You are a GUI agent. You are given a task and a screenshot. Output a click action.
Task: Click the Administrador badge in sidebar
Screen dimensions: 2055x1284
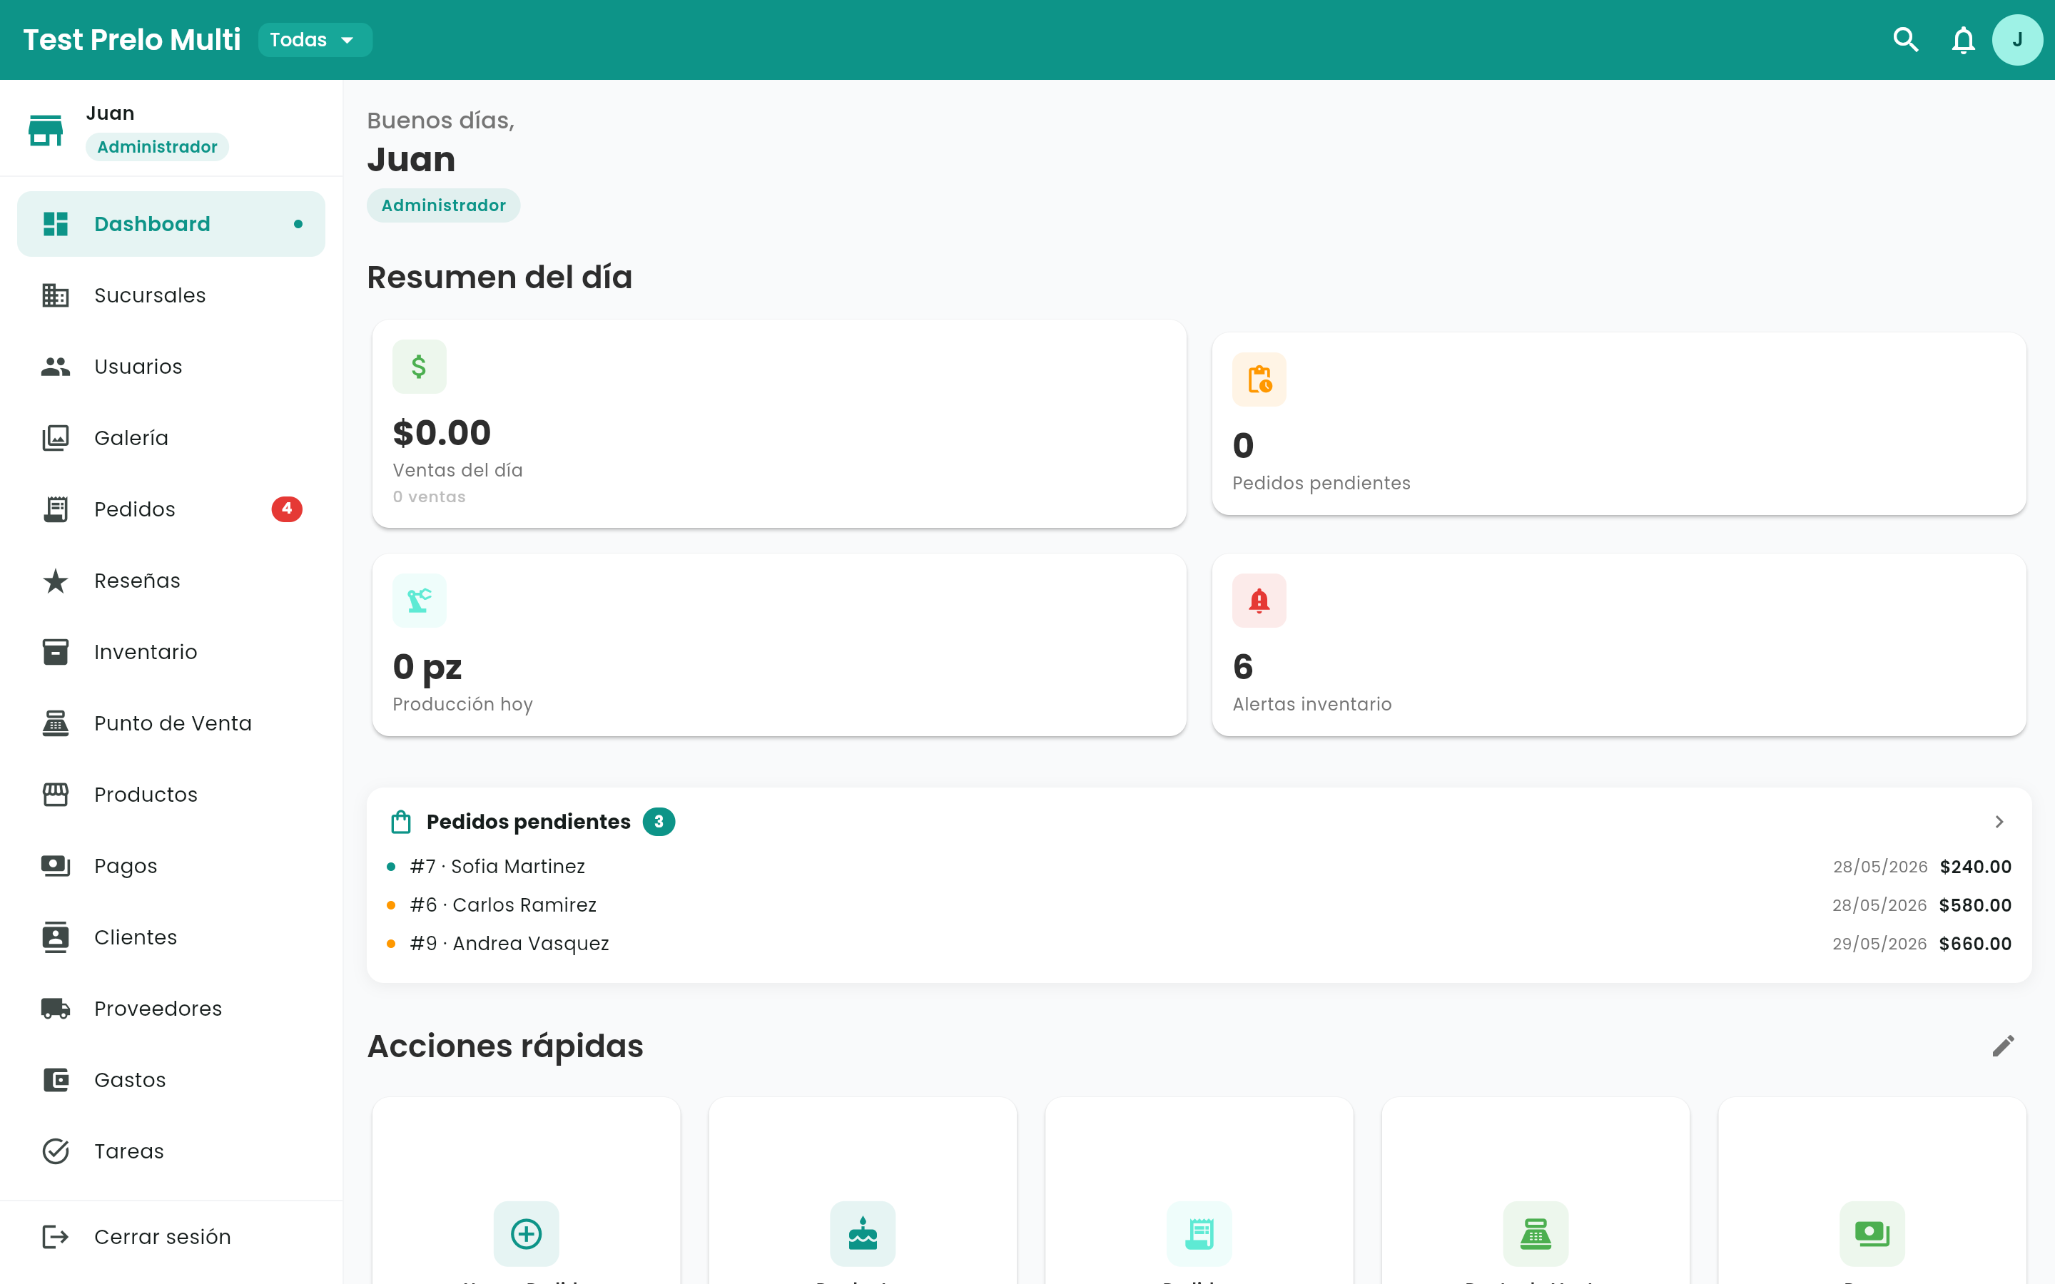[157, 147]
